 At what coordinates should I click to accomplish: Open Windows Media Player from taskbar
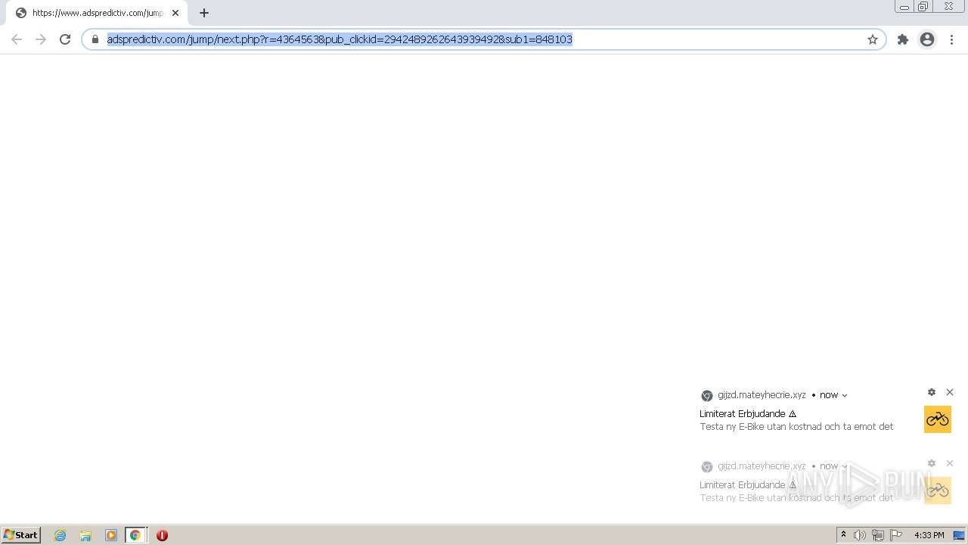[x=111, y=535]
